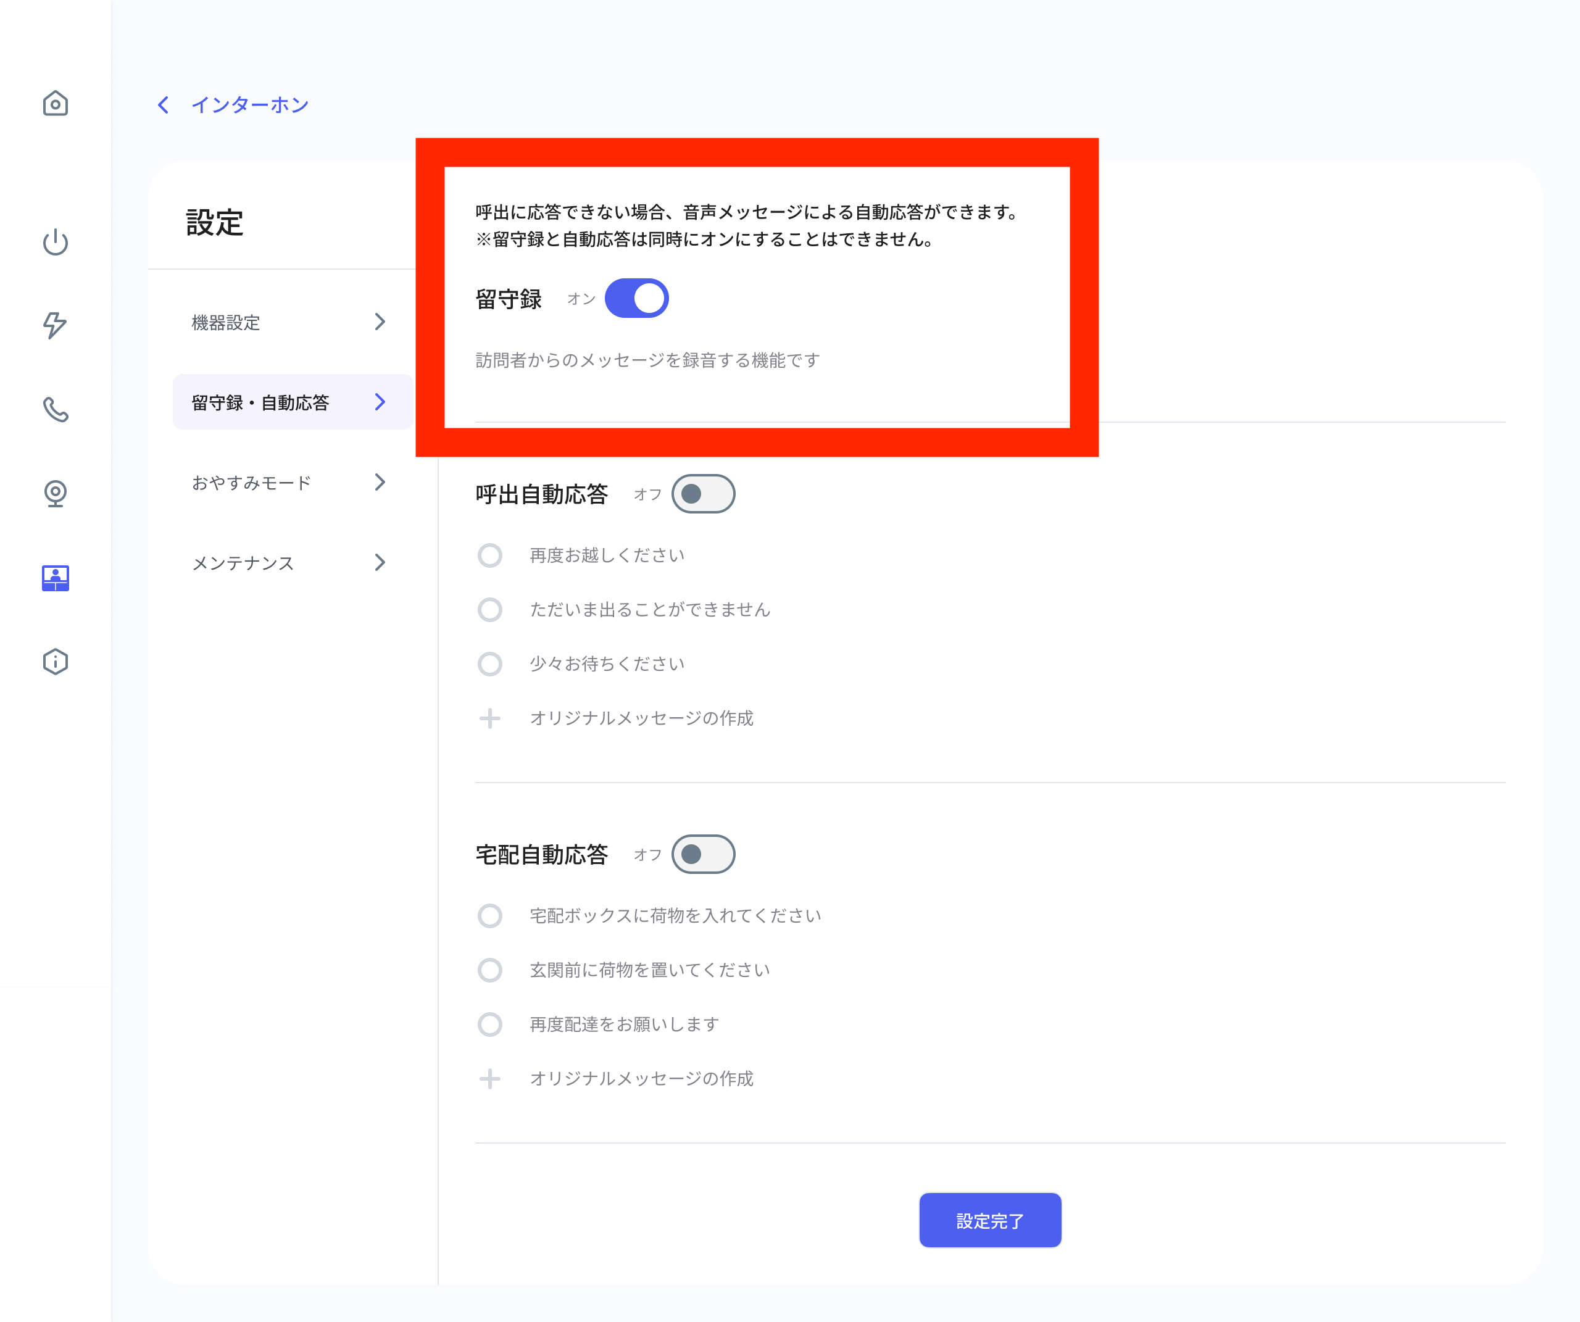Open the home icon in sidebar
Viewport: 1580px width, 1322px height.
coord(55,104)
